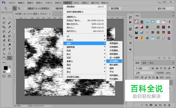Select the Clone Stamp tool
The width and height of the screenshot is (176, 108).
[4, 36]
